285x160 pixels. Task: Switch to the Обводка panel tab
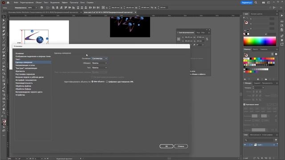tap(248, 83)
